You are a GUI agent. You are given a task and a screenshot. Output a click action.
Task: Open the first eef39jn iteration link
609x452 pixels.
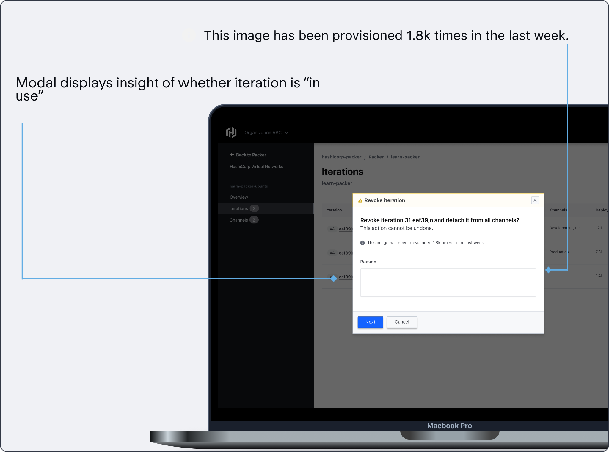click(x=345, y=229)
